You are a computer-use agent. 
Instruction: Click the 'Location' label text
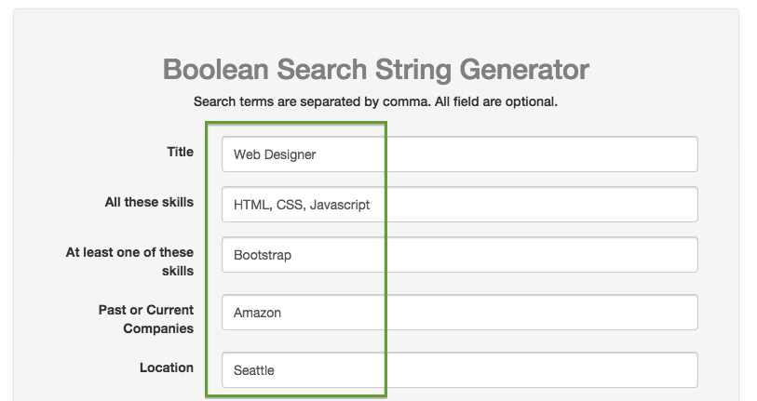167,368
